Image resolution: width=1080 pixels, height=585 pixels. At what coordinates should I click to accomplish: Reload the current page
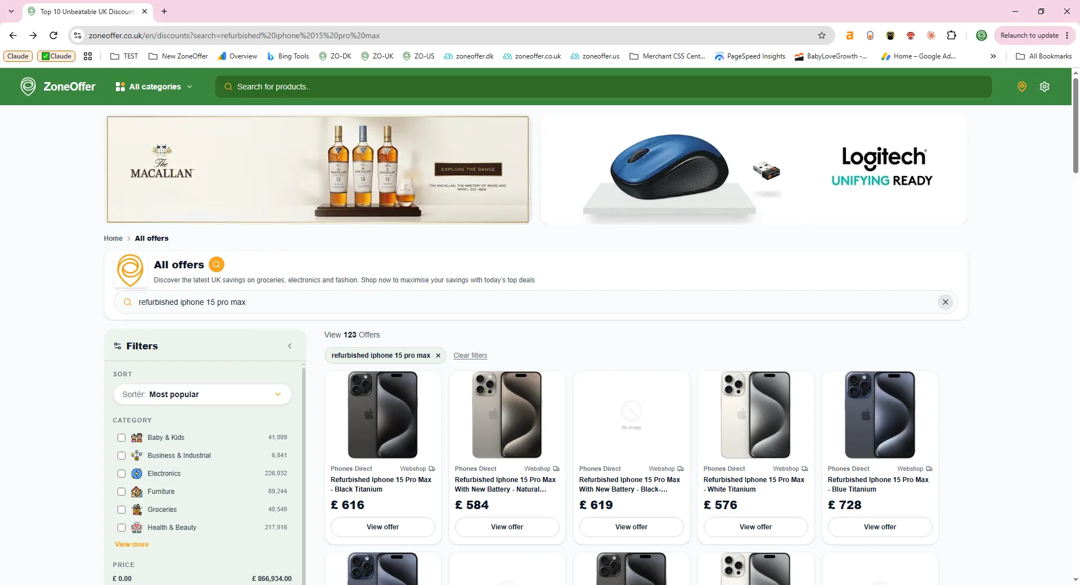(x=53, y=35)
